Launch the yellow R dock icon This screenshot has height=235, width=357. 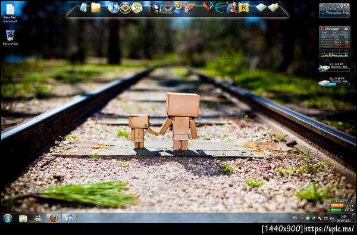pos(243,8)
